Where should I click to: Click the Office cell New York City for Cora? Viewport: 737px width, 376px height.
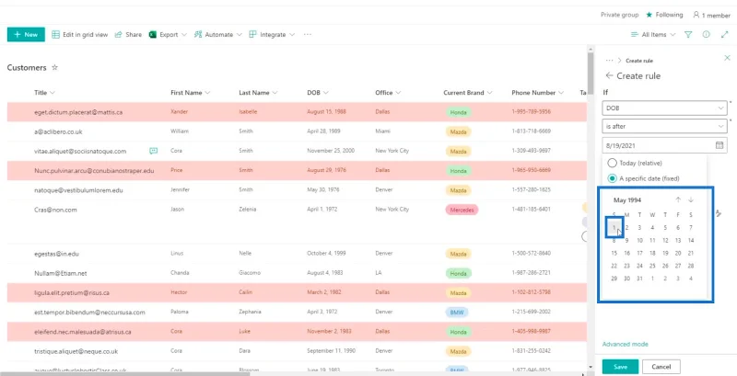[x=392, y=151]
